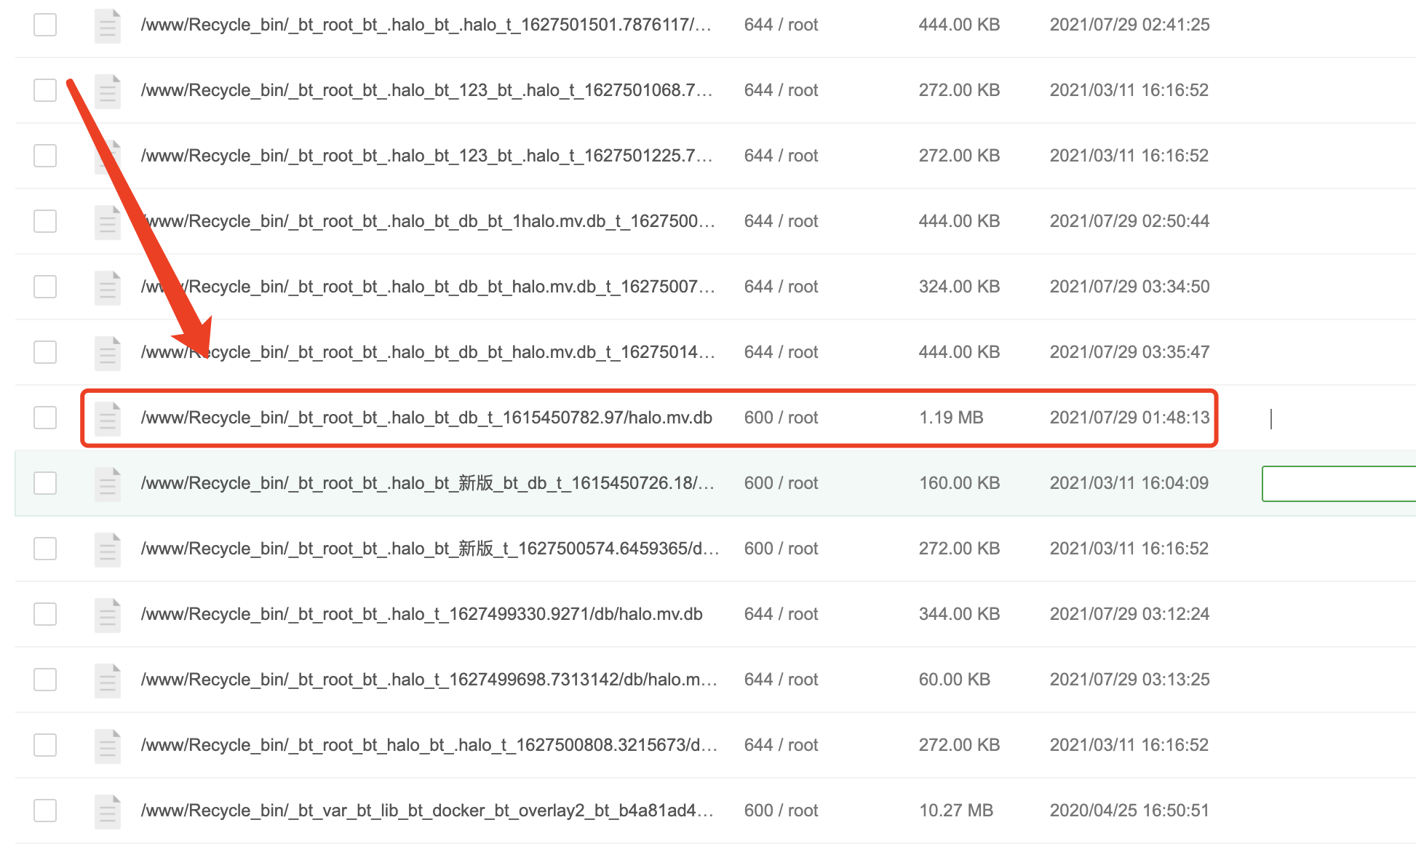Image resolution: width=1416 pixels, height=844 pixels.
Task: Click file icon of 344.00 KB halo.mv.db row
Action: click(108, 615)
